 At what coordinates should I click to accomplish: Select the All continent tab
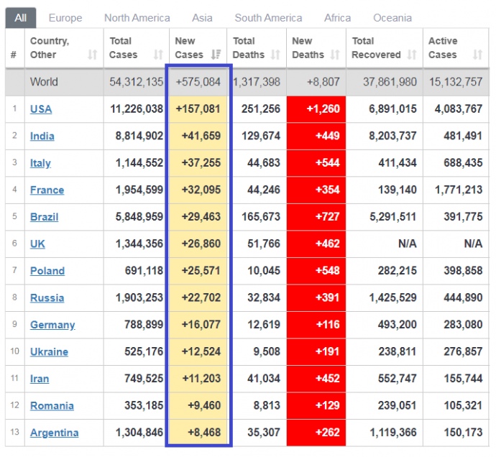click(20, 17)
